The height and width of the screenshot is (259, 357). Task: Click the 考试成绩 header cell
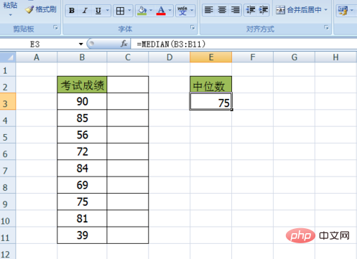pos(82,85)
